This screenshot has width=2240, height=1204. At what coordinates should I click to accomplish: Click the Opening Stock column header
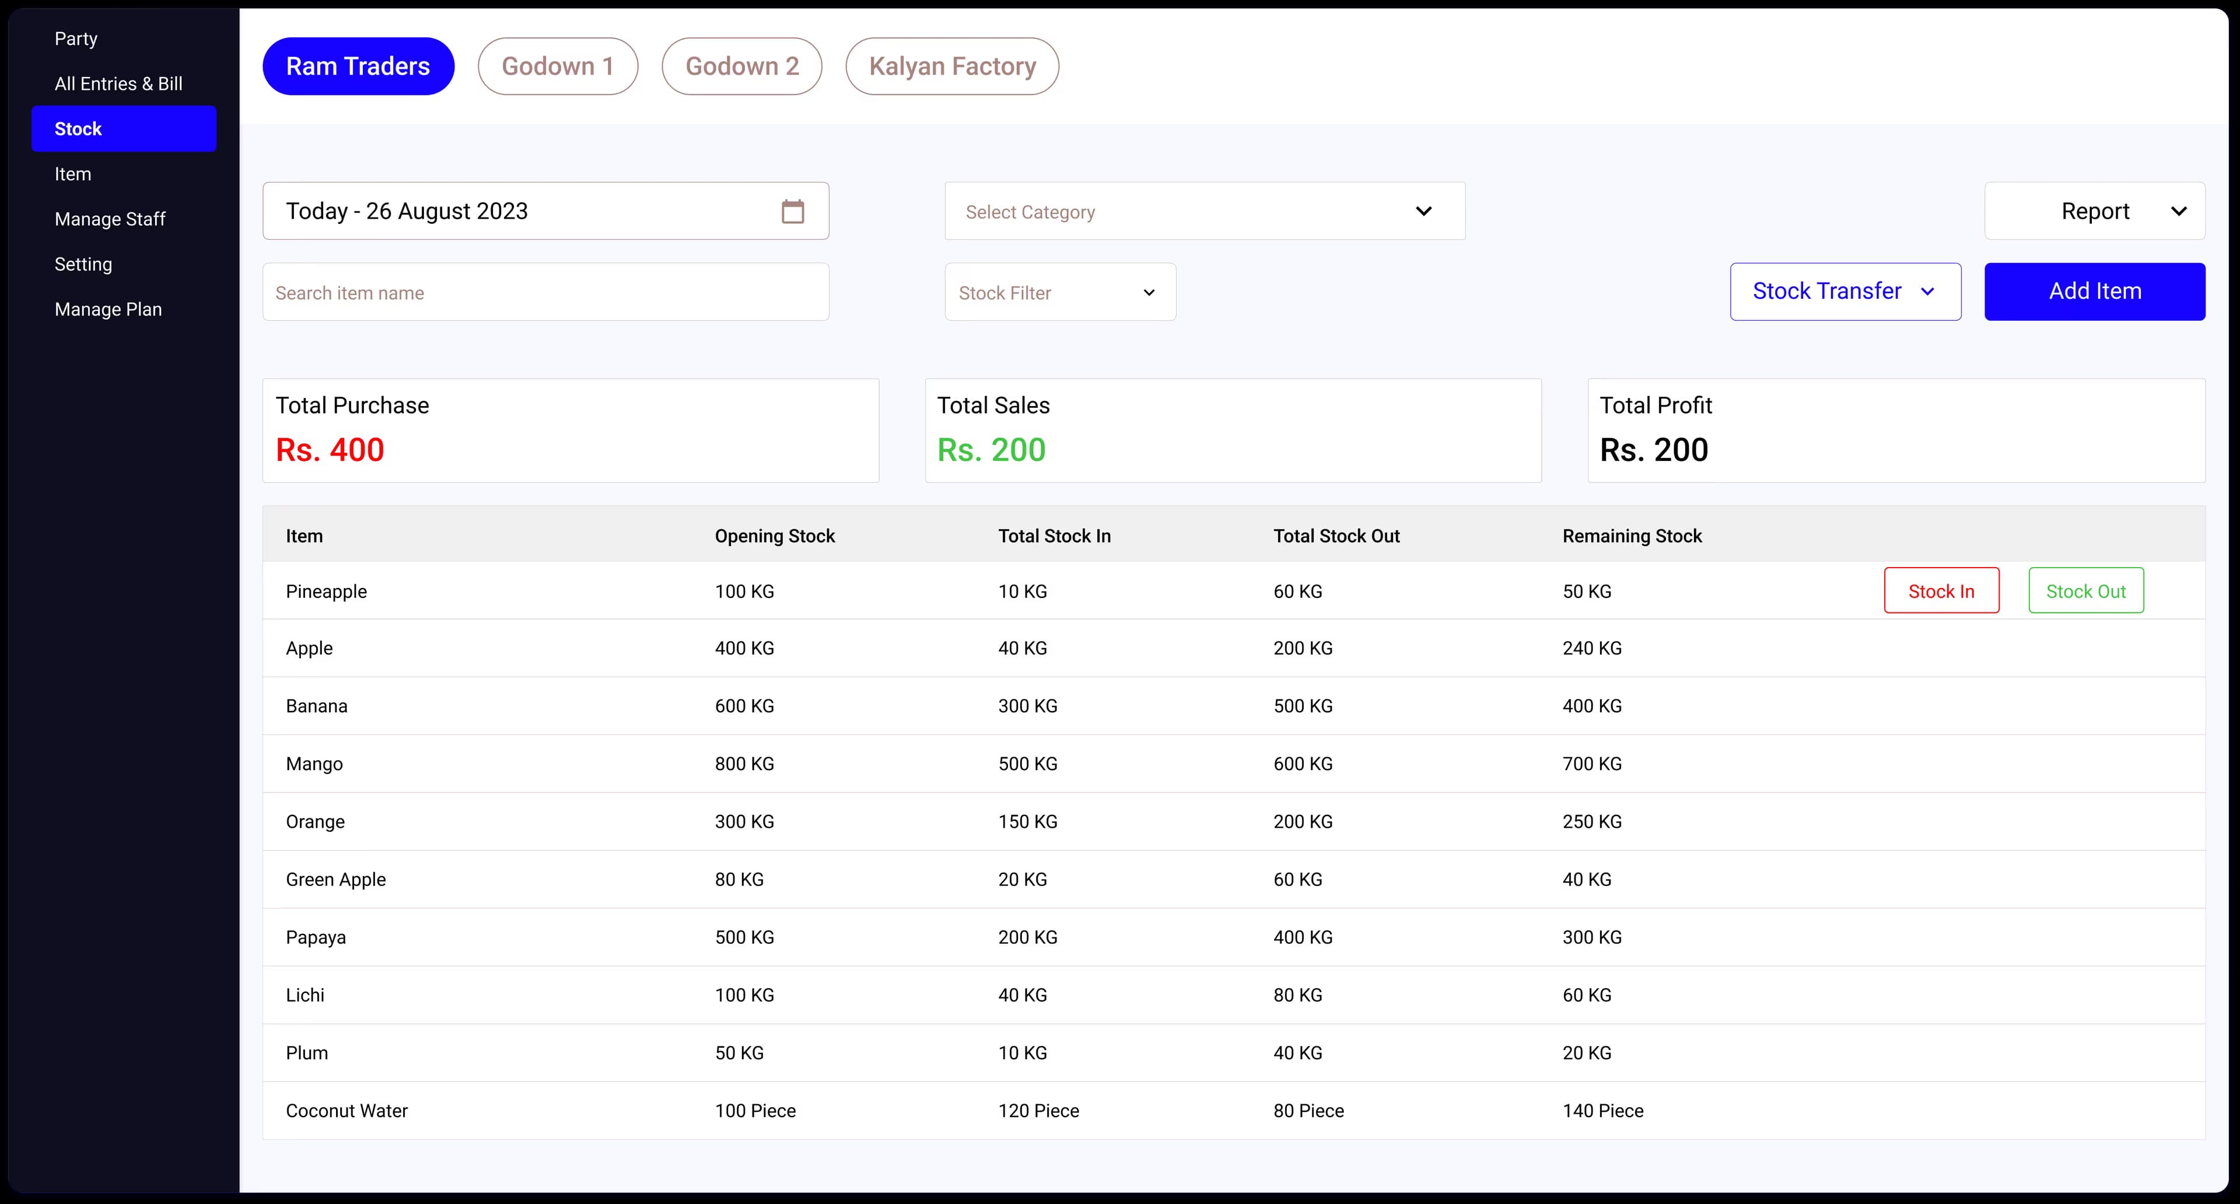click(x=775, y=536)
